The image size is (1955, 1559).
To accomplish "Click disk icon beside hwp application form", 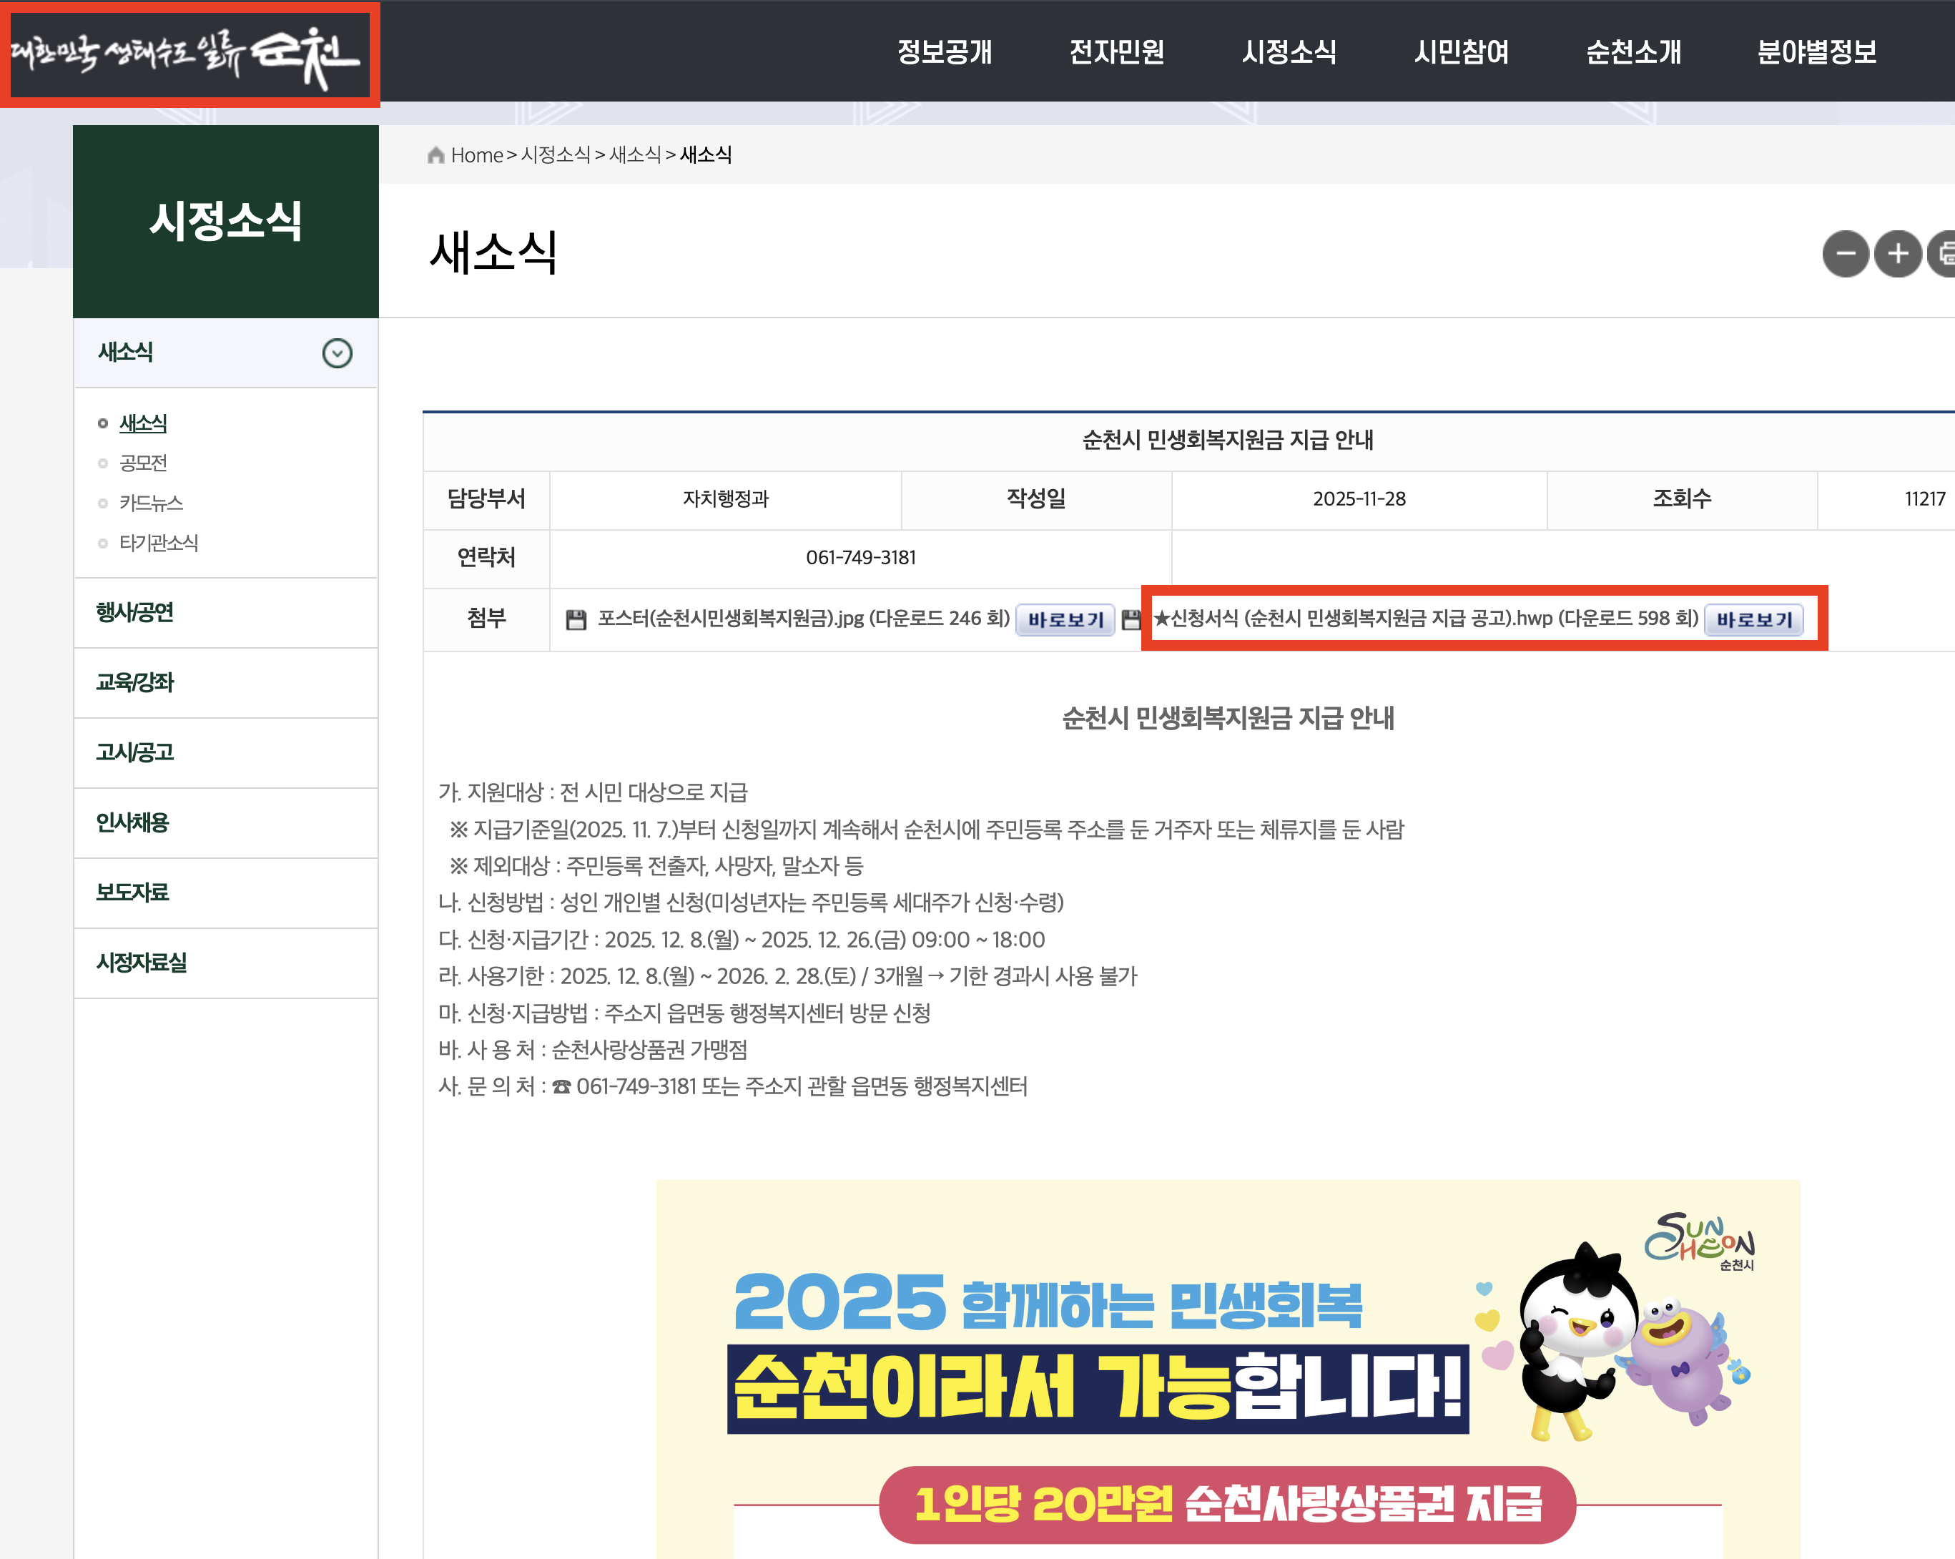I will point(1130,619).
